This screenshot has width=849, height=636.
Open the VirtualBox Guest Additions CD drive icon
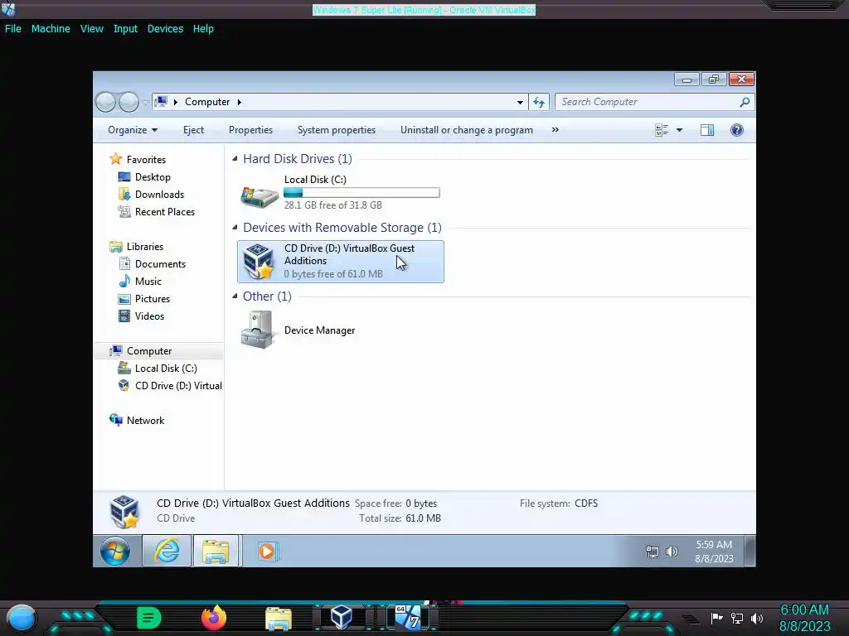259,262
